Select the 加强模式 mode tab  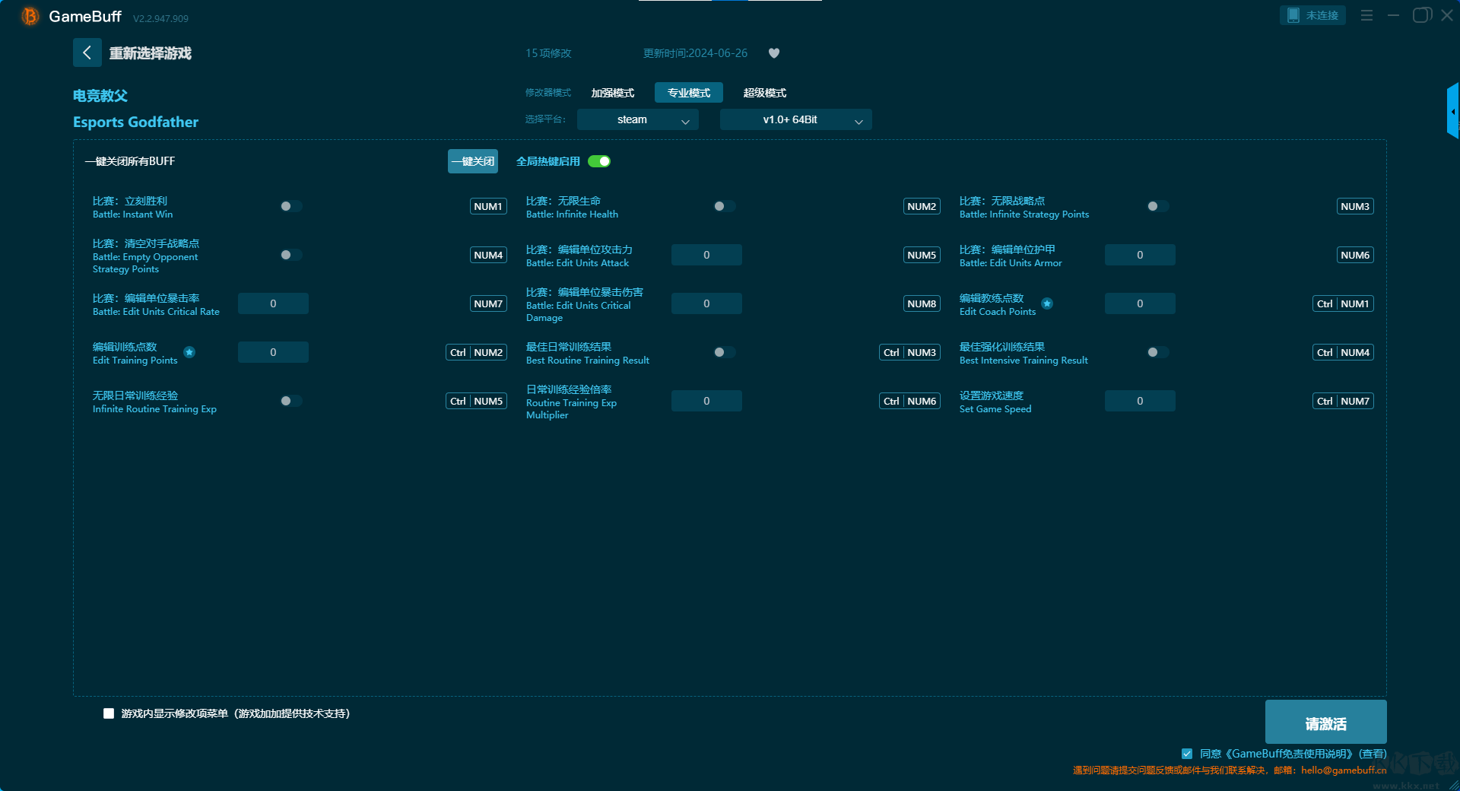pyautogui.click(x=613, y=93)
